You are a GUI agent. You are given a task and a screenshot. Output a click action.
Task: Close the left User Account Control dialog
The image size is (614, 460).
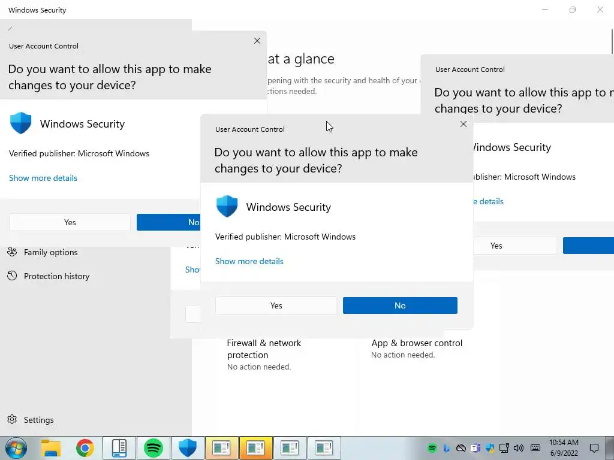tap(257, 41)
